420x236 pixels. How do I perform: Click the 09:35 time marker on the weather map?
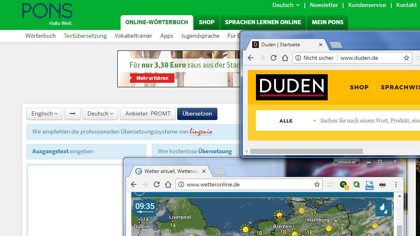point(145,207)
